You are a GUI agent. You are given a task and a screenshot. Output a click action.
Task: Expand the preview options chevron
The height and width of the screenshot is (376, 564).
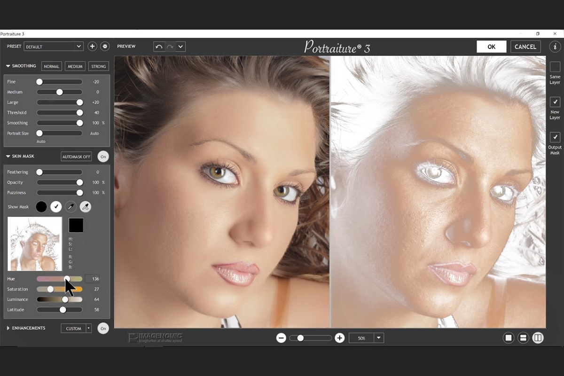click(180, 47)
